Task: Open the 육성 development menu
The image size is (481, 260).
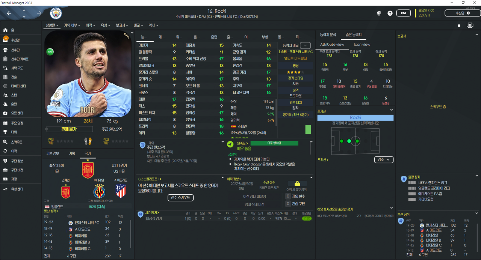Action: (105, 25)
